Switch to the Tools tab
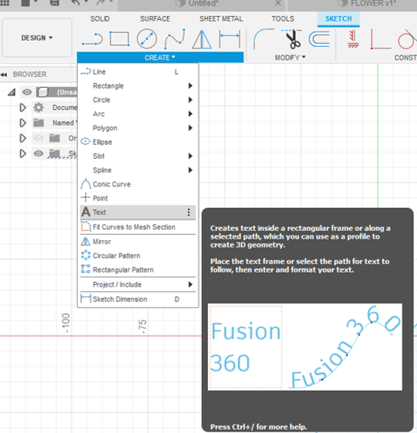Viewport: 417px width, 433px height. pos(283,18)
